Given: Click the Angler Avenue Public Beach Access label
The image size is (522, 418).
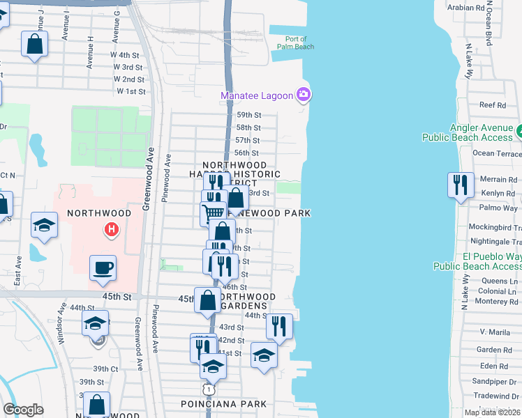Looking at the screenshot, I should [468, 132].
